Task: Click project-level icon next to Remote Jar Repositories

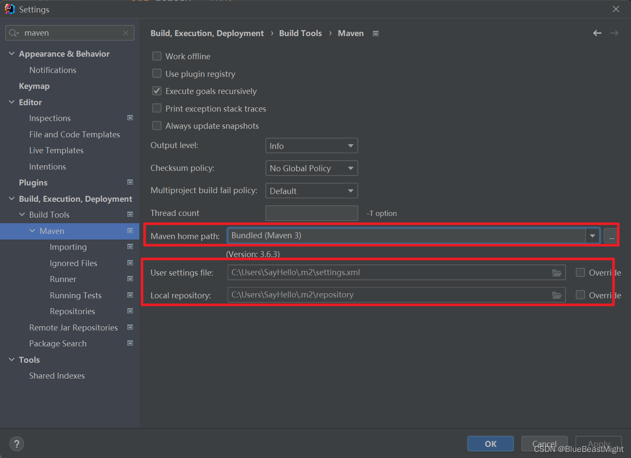Action: coord(130,327)
